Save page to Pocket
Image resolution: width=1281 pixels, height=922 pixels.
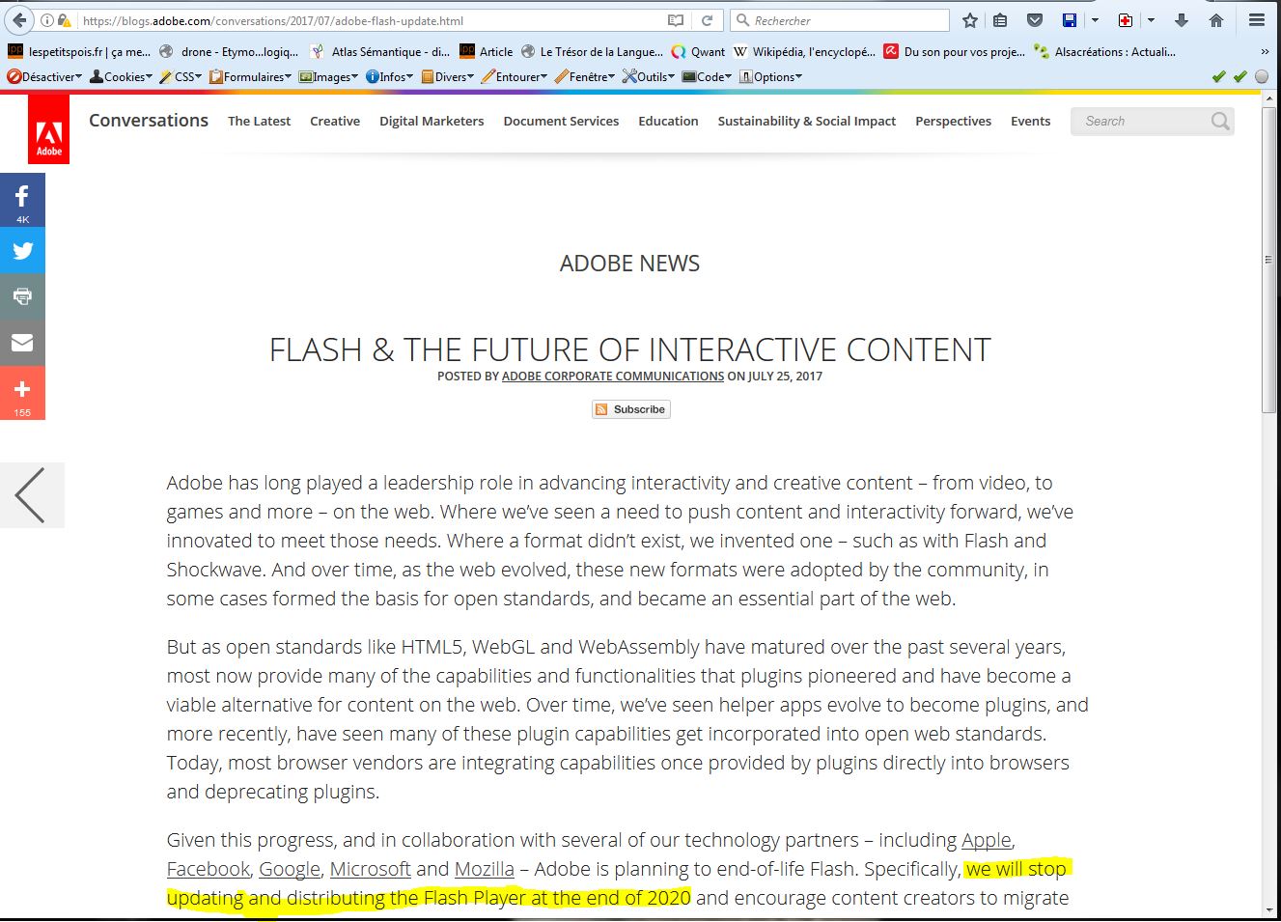pos(1034,20)
